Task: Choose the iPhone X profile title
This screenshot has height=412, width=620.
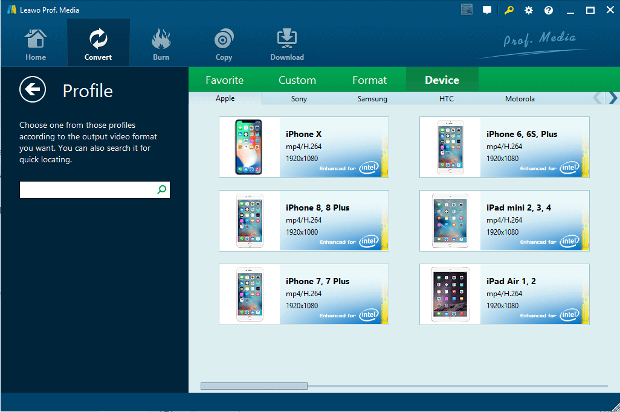Action: click(x=304, y=134)
